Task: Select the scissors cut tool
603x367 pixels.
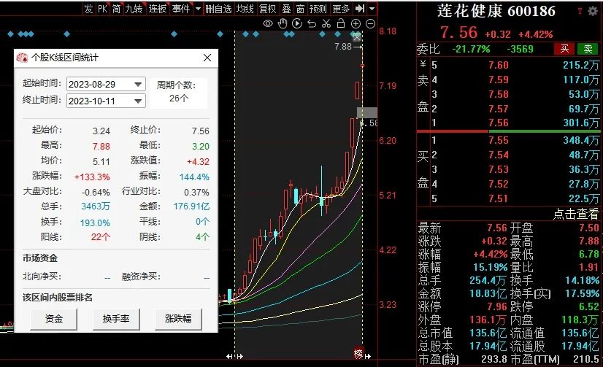Action: [x=326, y=24]
